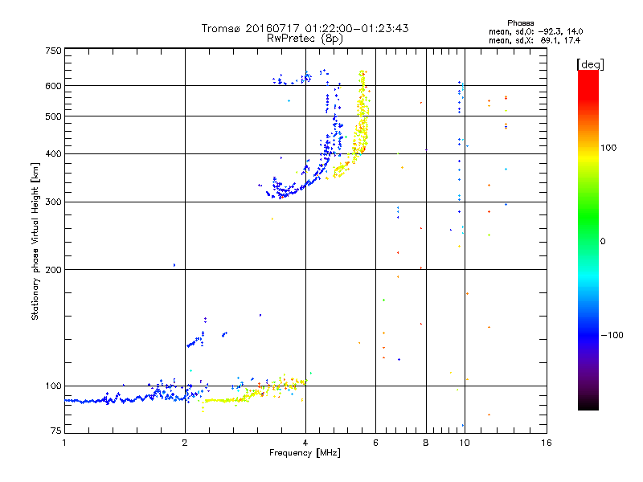Click the y-axis '500' tick label
The width and height of the screenshot is (643, 482).
[x=53, y=116]
